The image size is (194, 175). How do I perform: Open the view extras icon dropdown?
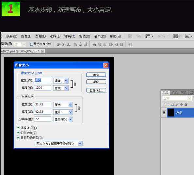pyautogui.click(x=149, y=36)
